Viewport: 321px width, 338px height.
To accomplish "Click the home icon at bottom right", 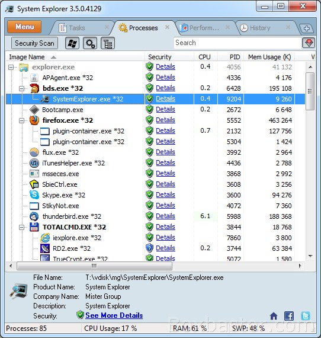I will [x=274, y=316].
